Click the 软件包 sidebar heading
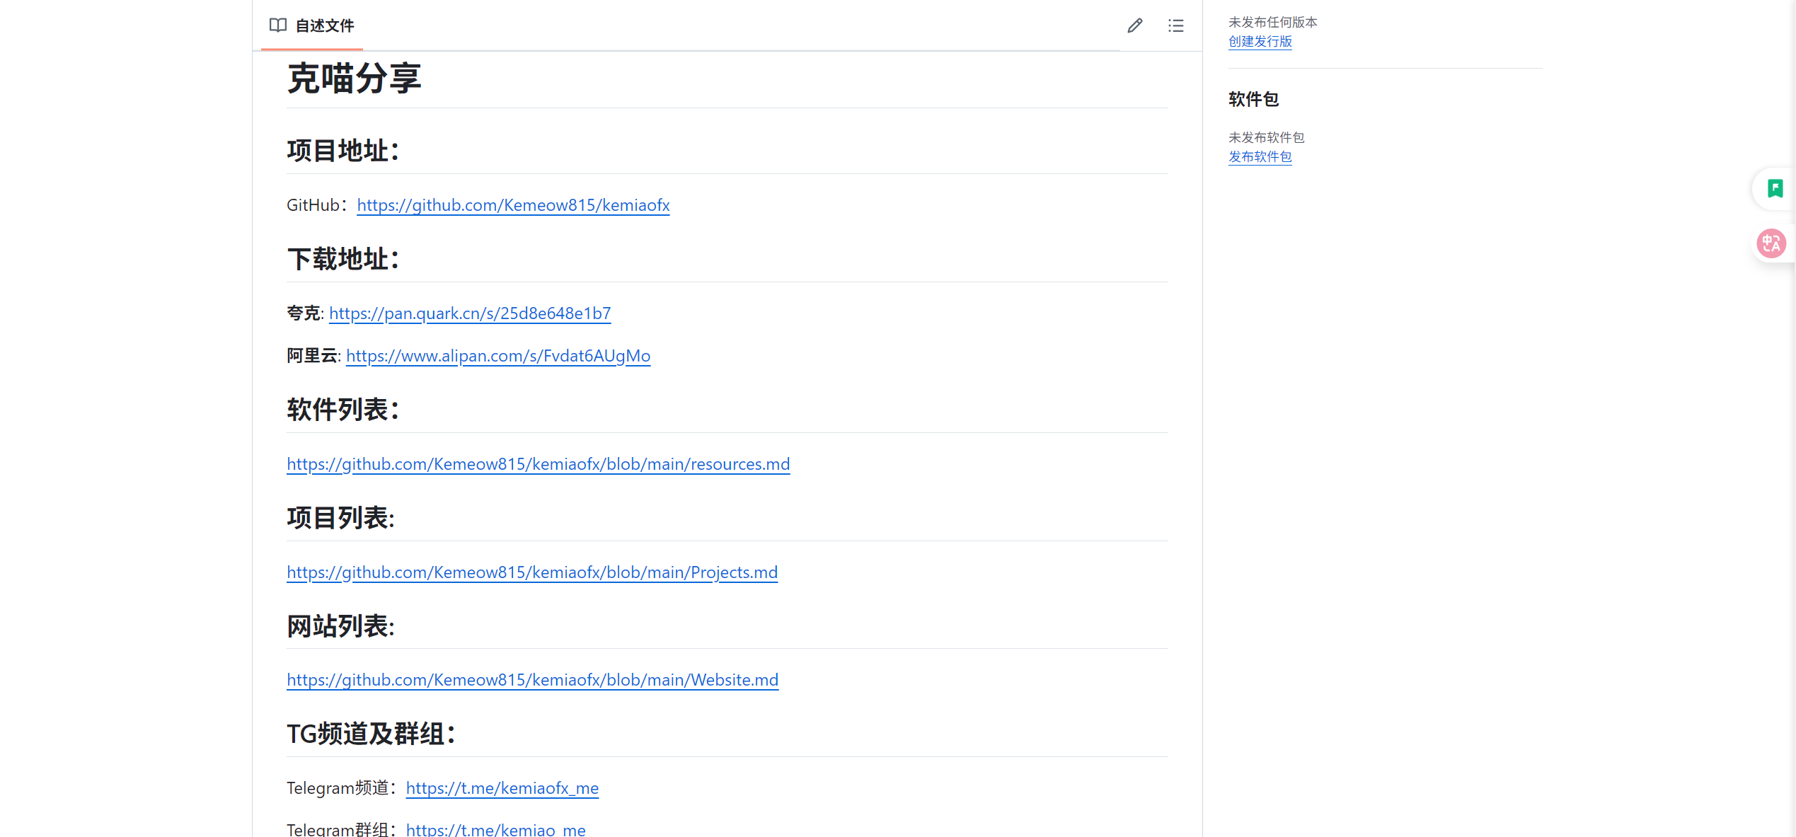This screenshot has width=1796, height=837. [x=1254, y=99]
